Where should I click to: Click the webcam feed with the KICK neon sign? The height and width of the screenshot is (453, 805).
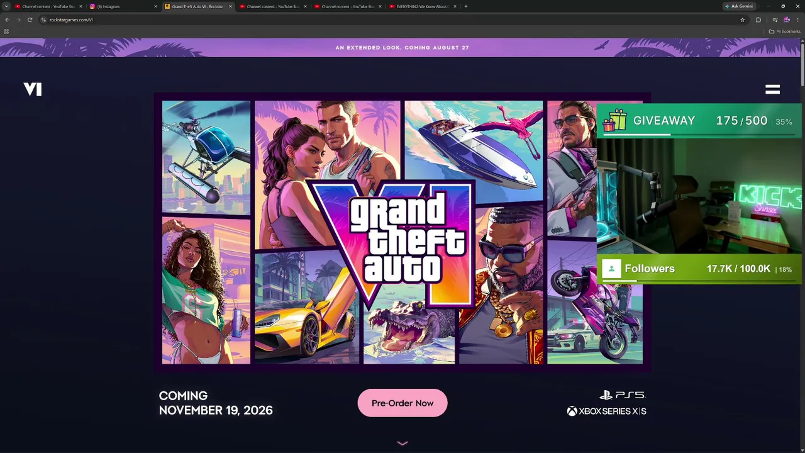point(699,196)
